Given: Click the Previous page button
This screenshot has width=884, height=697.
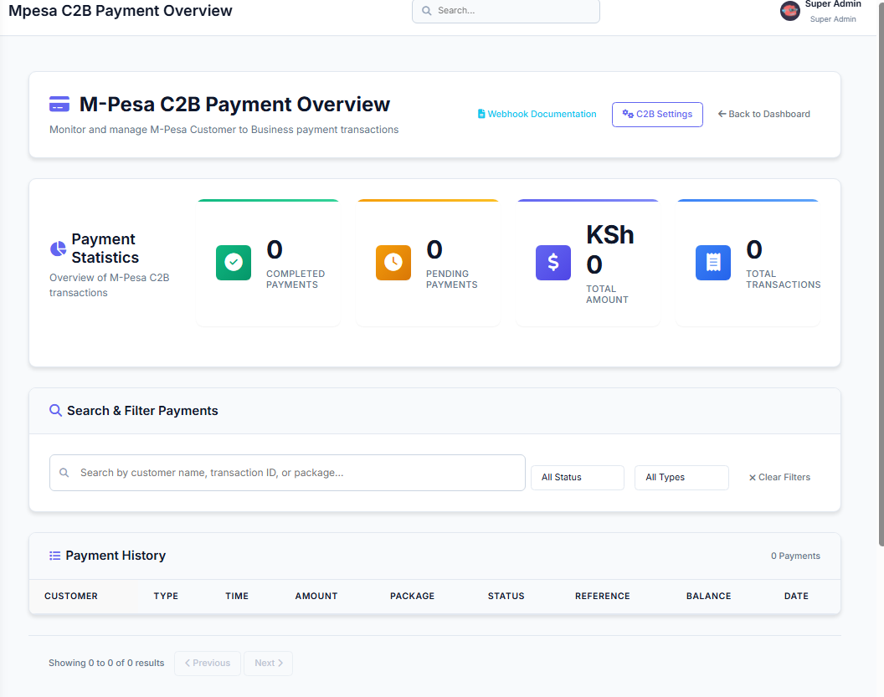Looking at the screenshot, I should point(208,664).
